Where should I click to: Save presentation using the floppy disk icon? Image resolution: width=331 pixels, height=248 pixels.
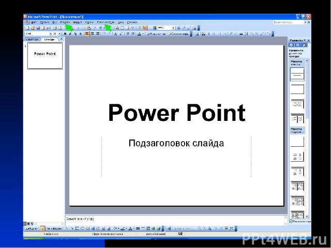[x=38, y=28]
